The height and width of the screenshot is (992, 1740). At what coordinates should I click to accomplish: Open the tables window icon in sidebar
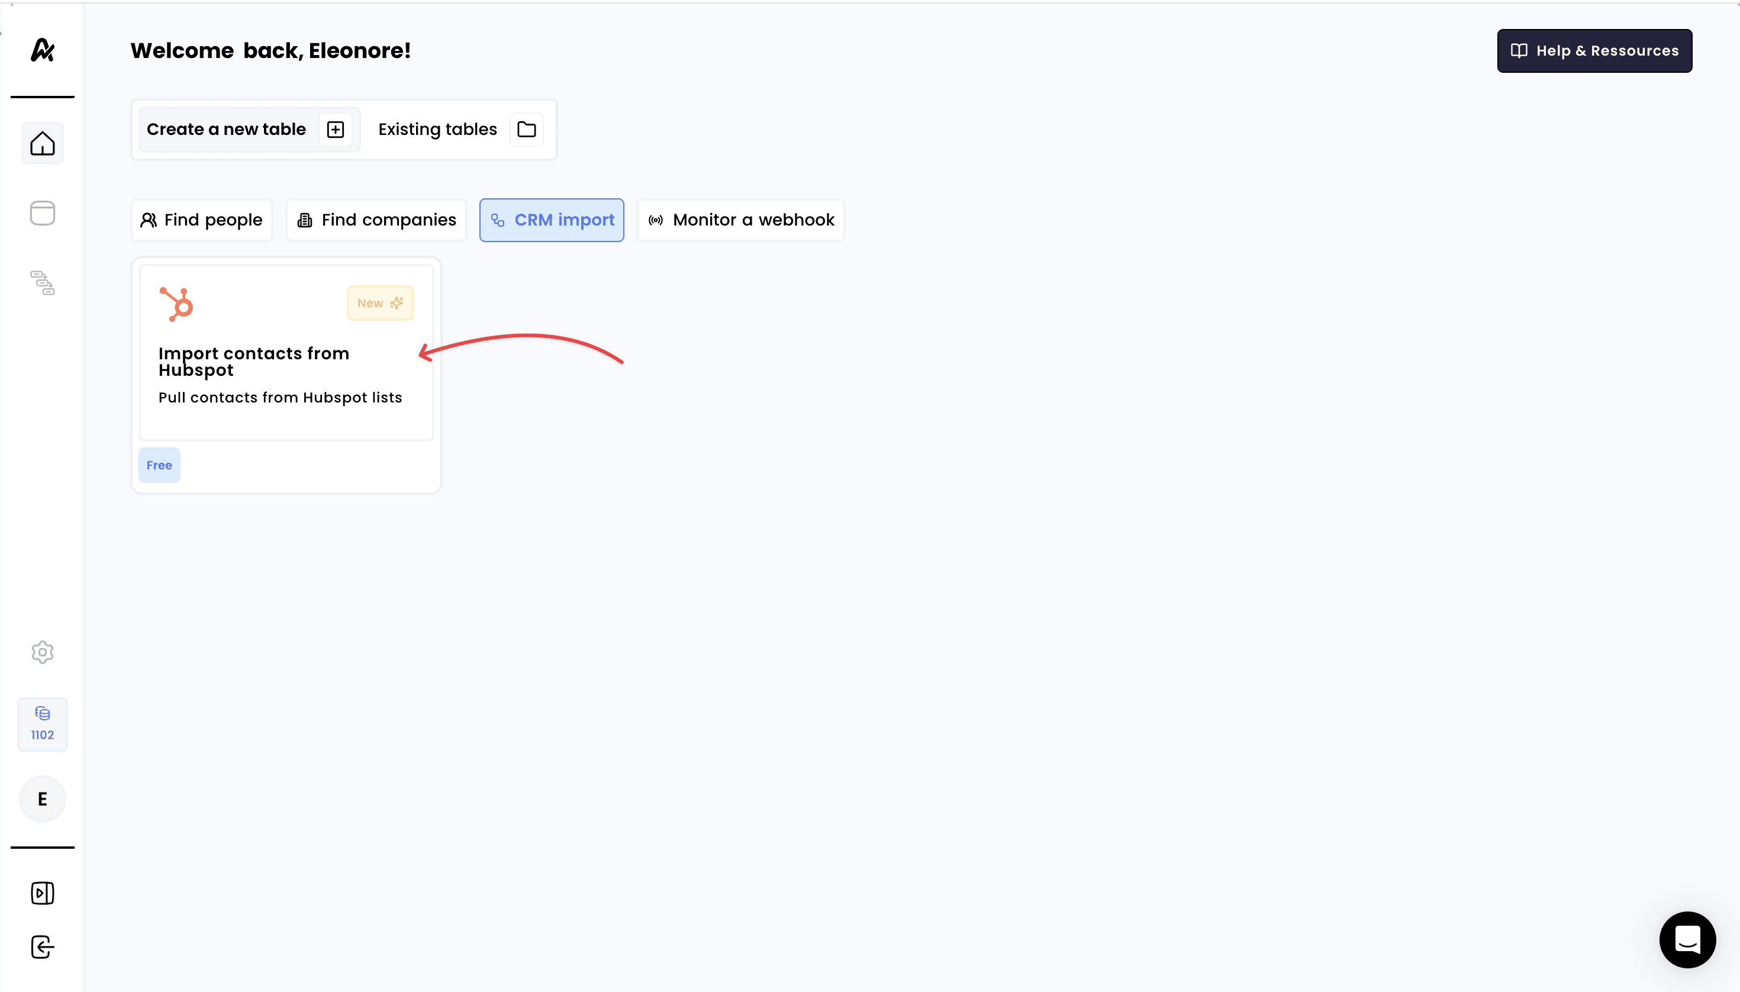coord(42,213)
